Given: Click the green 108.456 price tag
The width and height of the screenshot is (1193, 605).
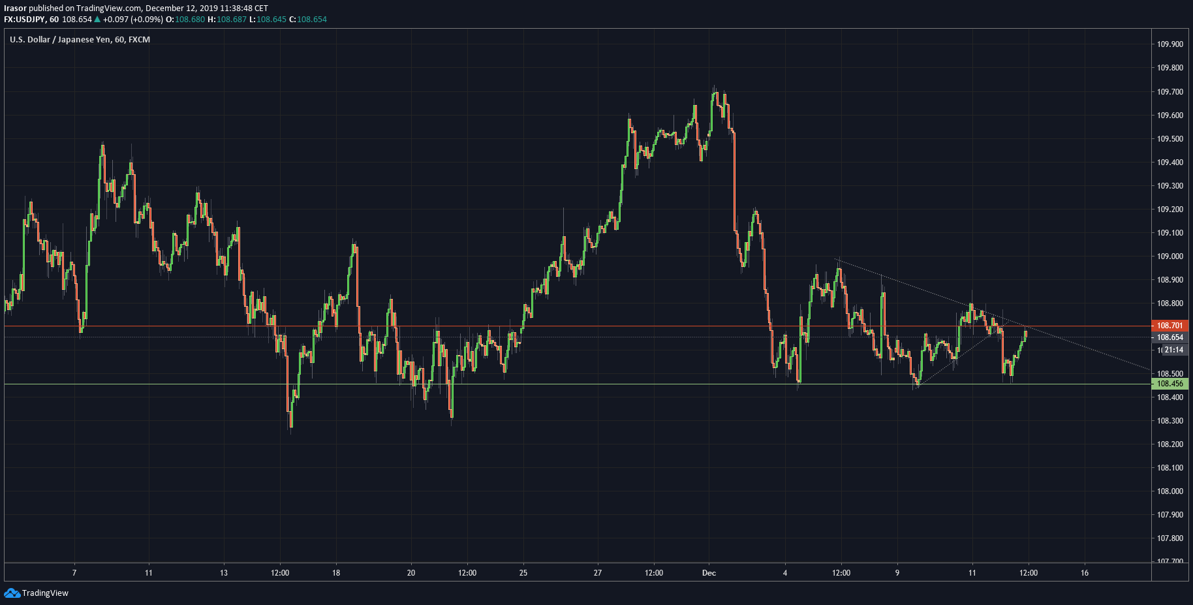Looking at the screenshot, I should pos(1170,384).
